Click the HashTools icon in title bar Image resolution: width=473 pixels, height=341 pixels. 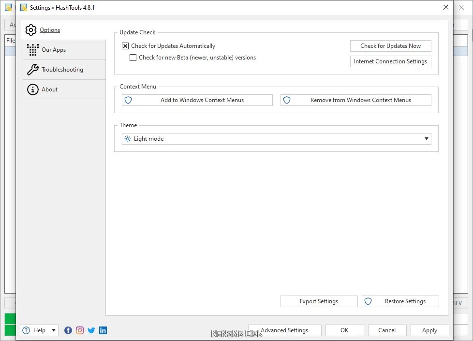click(24, 8)
